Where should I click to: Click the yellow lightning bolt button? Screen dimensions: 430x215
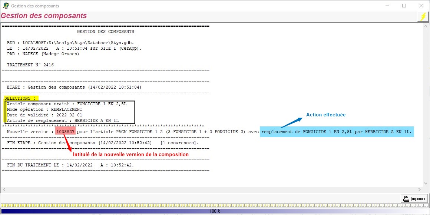423,17
